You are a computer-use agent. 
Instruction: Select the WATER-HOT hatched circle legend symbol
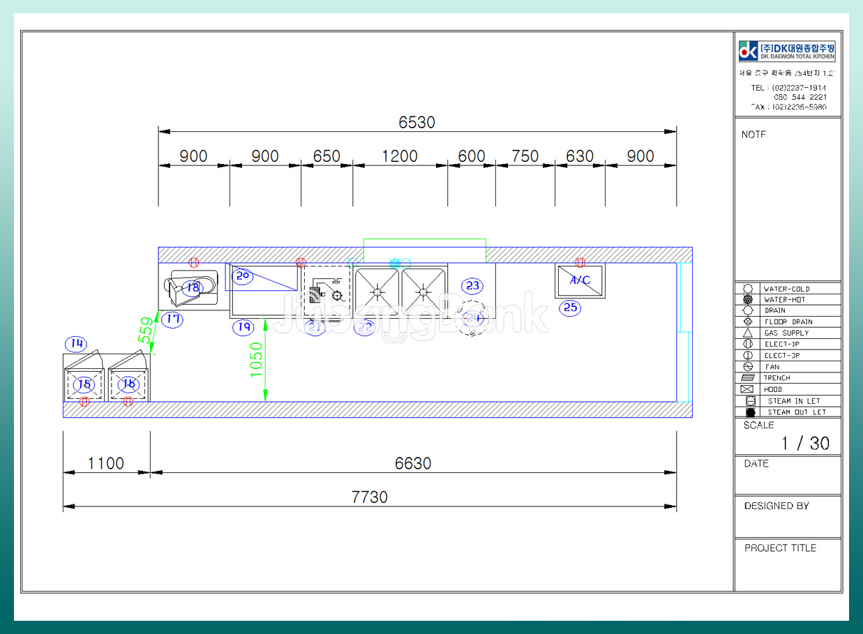pos(748,299)
